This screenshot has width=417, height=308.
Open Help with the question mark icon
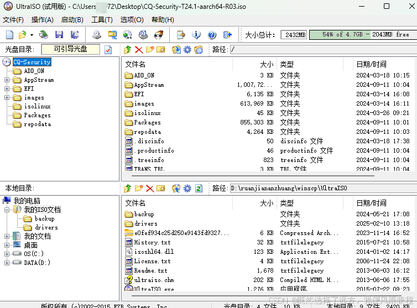[x=212, y=35]
